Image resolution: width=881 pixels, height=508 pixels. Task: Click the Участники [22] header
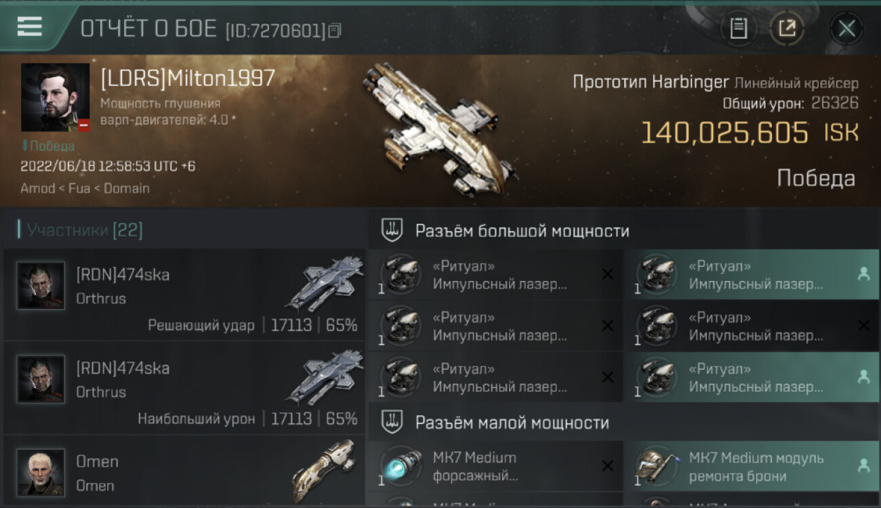point(85,230)
